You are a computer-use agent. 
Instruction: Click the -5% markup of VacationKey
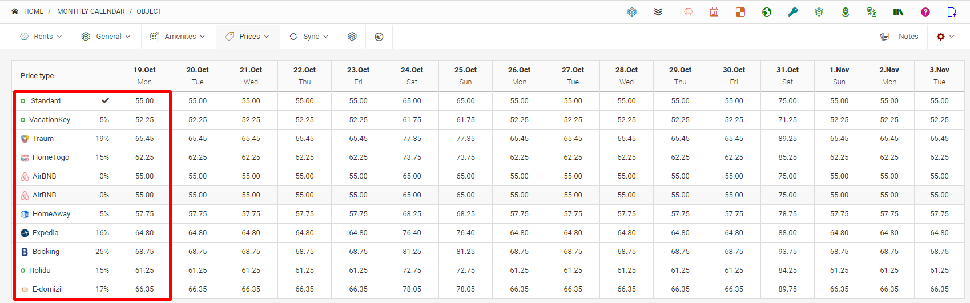103,120
